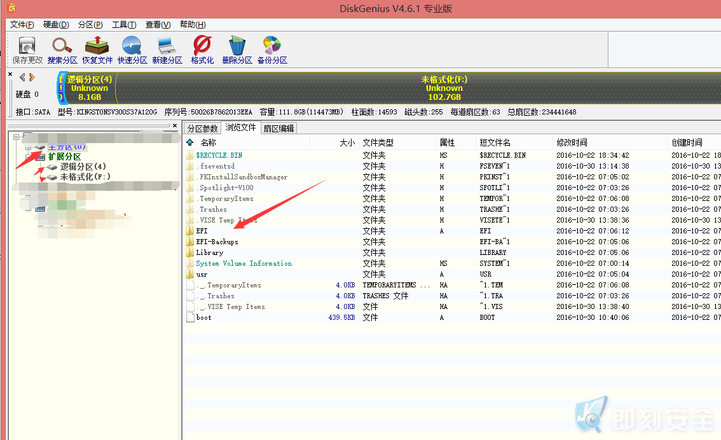721x440 pixels.
Task: Select 逻辑分区(4) in partition tree
Action: [83, 167]
